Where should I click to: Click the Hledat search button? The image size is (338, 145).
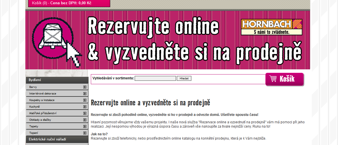pyautogui.click(x=184, y=78)
